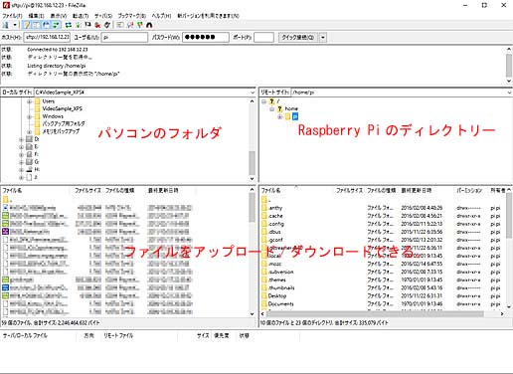
Task: Open the local site path dropdown
Action: tap(253, 93)
